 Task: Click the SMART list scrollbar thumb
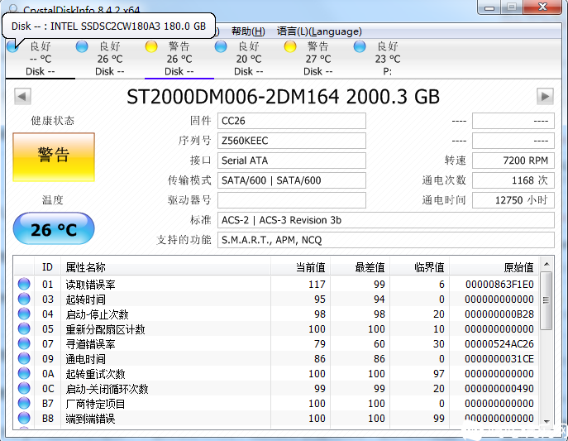[547, 301]
